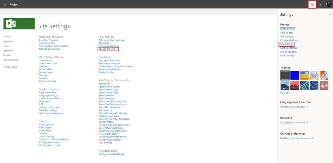Close the Settings panel
This screenshot has height=163, width=333.
pos(331,14)
